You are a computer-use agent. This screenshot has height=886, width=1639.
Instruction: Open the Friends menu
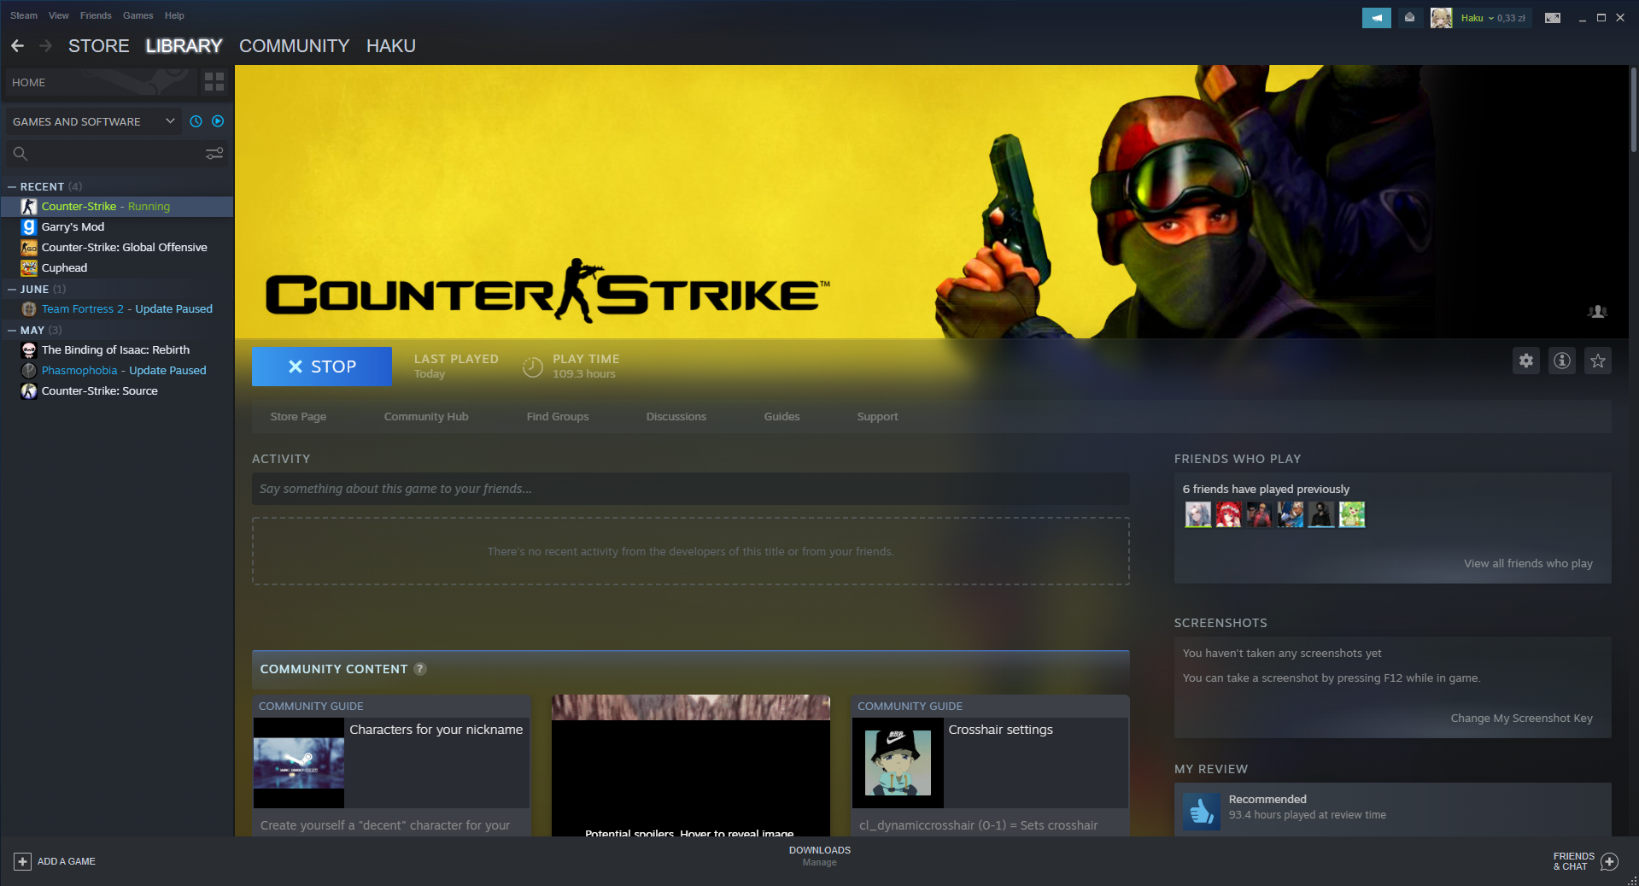96,15
